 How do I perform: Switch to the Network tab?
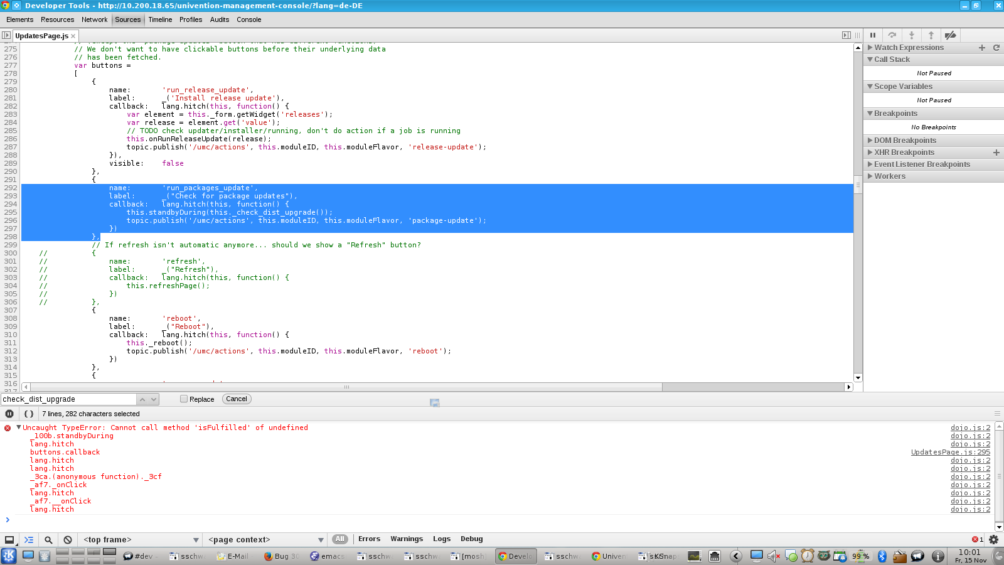pyautogui.click(x=94, y=19)
